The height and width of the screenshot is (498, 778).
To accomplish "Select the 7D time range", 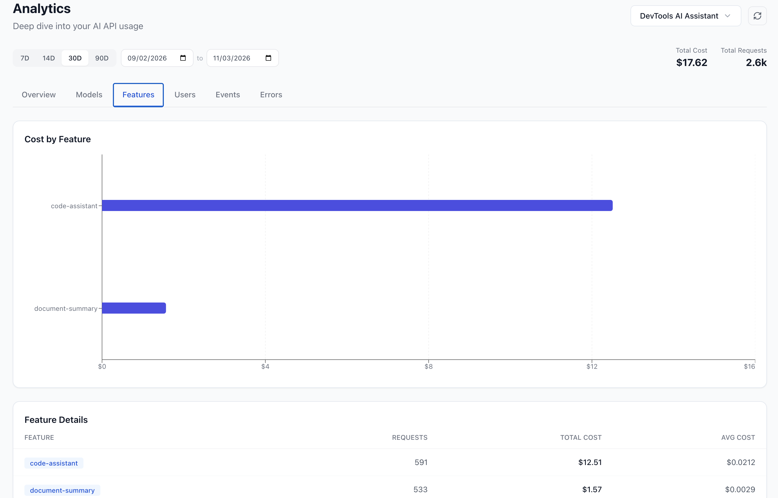I will pyautogui.click(x=25, y=58).
